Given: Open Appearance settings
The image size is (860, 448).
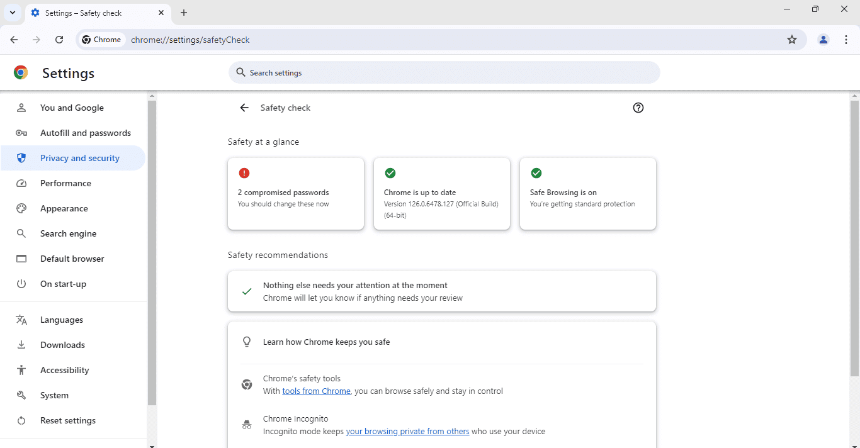Looking at the screenshot, I should click(x=73, y=208).
